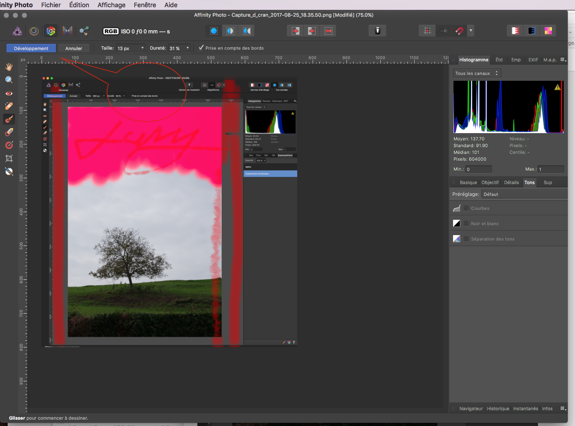Switch to the Liquify persona icon

pyautogui.click(x=34, y=31)
